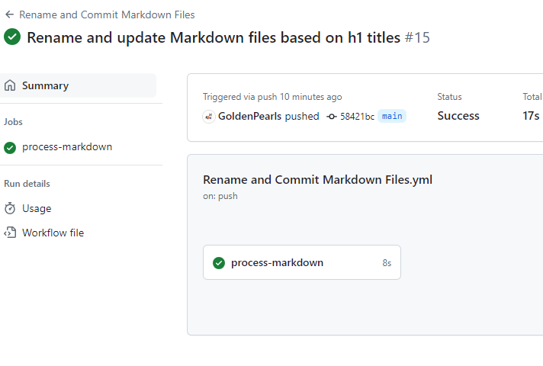543x366 pixels.
Task: Click the green check icon beside the sidebar process-markdown job
Action: [10, 147]
